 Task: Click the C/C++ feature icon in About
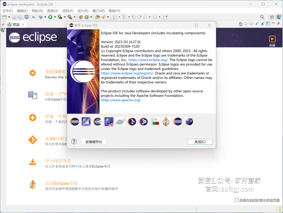97,122
